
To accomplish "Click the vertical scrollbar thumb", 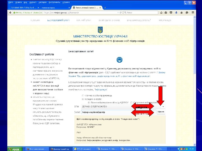I will coord(194,46).
